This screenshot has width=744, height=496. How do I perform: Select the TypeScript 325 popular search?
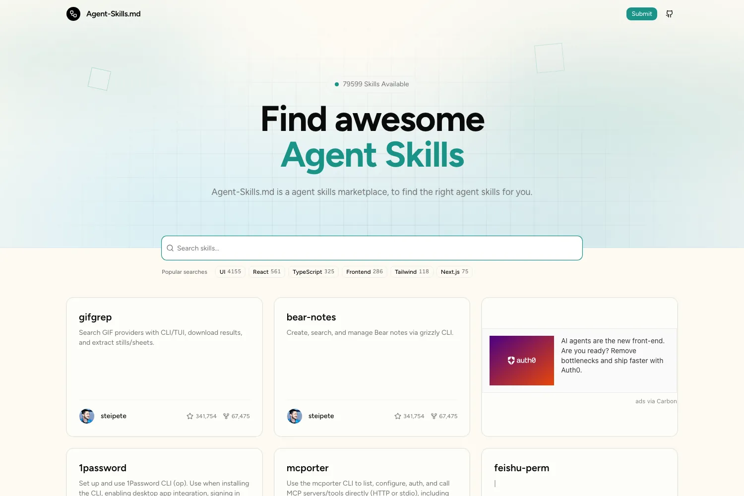313,272
